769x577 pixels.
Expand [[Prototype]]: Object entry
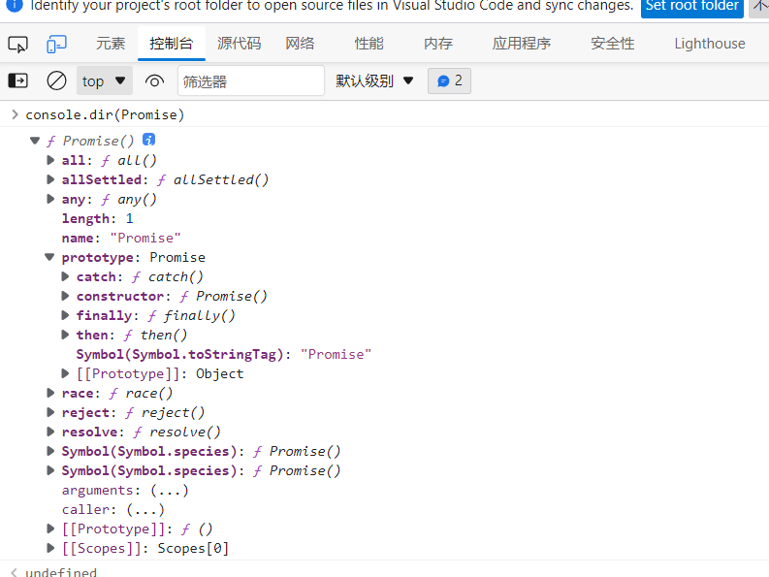coord(65,373)
